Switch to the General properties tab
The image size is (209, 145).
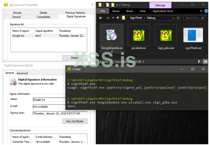(16, 17)
